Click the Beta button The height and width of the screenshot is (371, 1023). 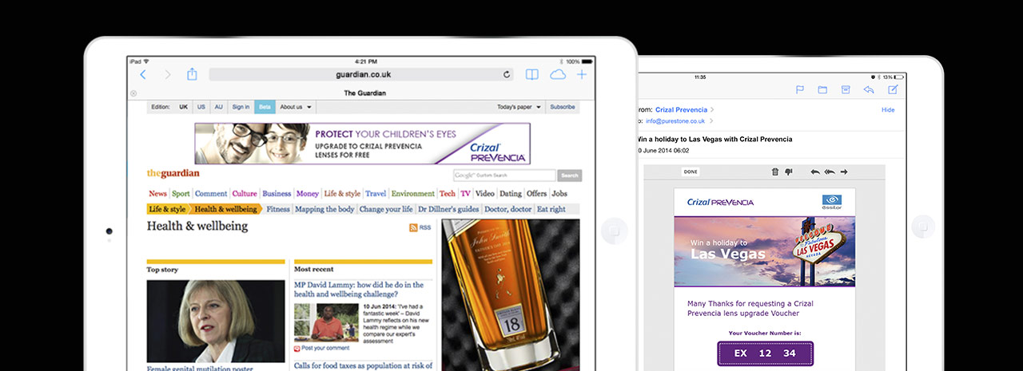(x=265, y=107)
